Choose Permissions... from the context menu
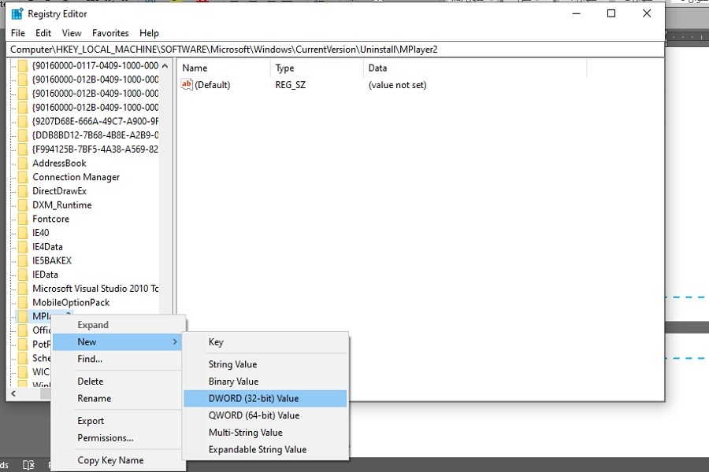The height and width of the screenshot is (472, 709). pos(105,438)
